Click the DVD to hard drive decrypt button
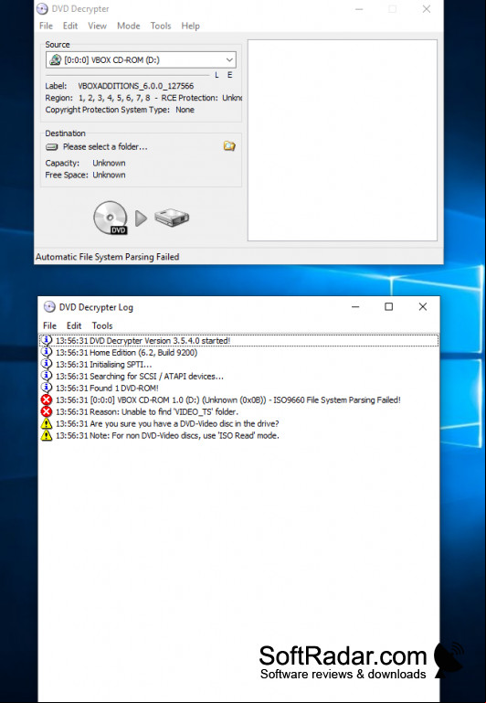This screenshot has width=486, height=703. [x=141, y=218]
